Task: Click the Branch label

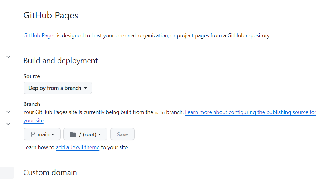Action: pyautogui.click(x=32, y=104)
